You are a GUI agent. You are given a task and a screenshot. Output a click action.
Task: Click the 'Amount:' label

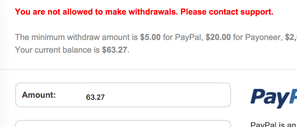[x=39, y=95]
